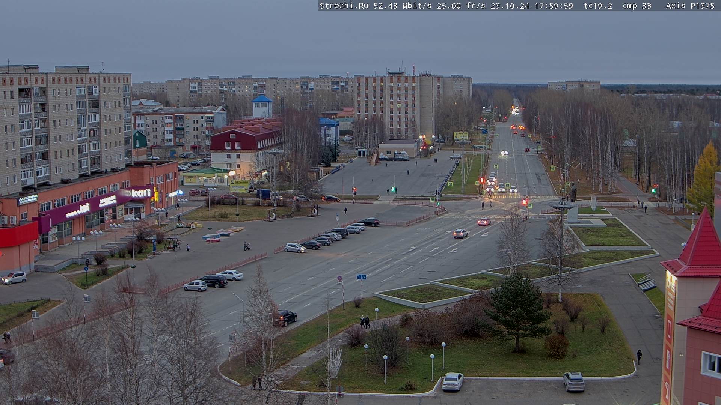Select the "23.10.24" date stamp

click(x=510, y=6)
